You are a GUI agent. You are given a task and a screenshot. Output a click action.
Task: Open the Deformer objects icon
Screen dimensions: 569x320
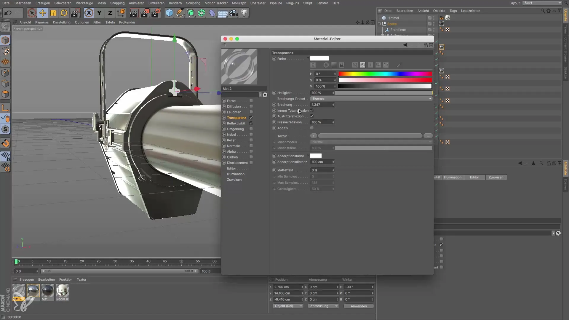[212, 13]
